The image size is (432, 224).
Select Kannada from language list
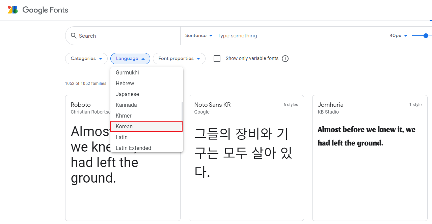coord(146,105)
